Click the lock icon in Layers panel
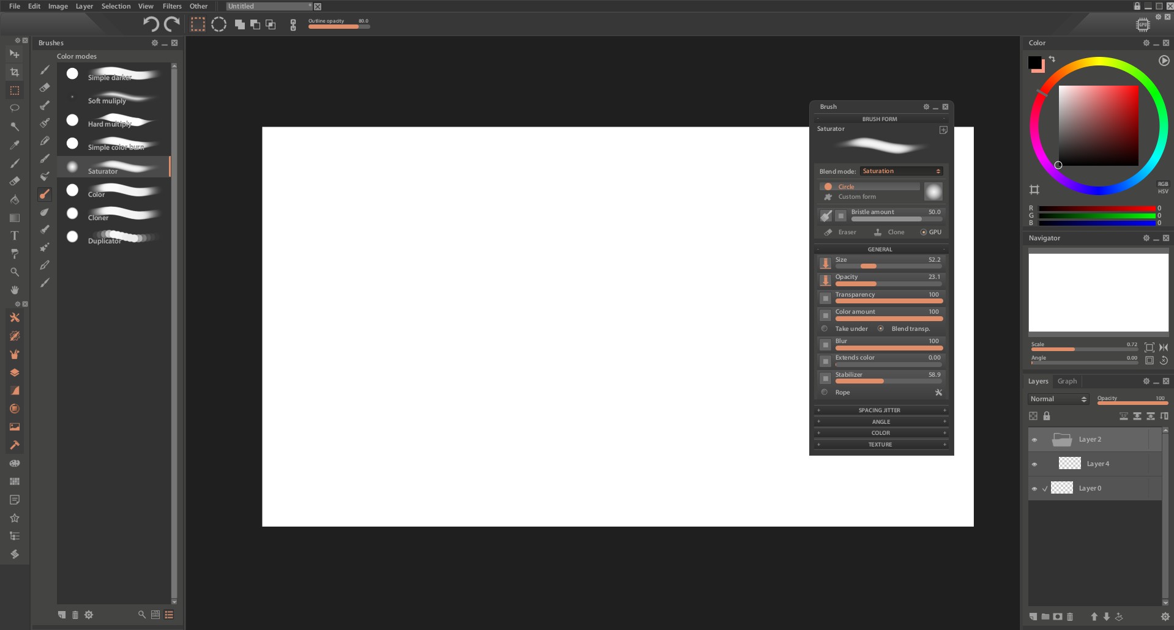1174x630 pixels. 1047,416
